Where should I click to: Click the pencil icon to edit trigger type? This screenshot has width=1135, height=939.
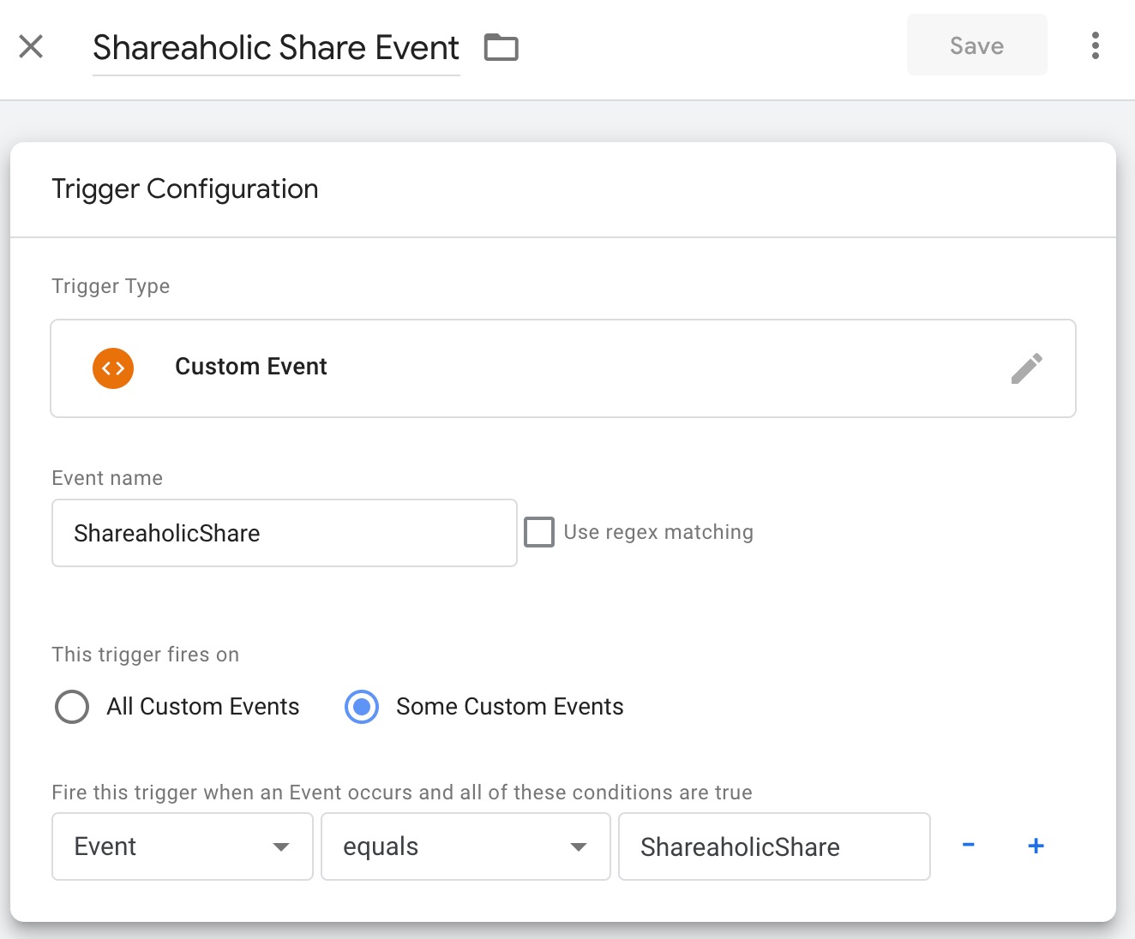(x=1026, y=368)
